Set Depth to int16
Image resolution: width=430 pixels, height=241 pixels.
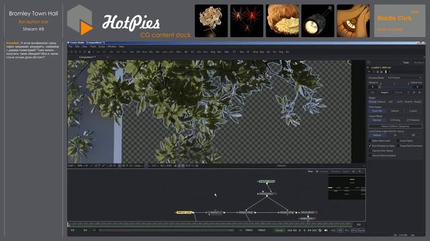(399, 102)
